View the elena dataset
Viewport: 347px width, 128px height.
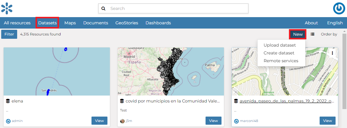pos(99,121)
